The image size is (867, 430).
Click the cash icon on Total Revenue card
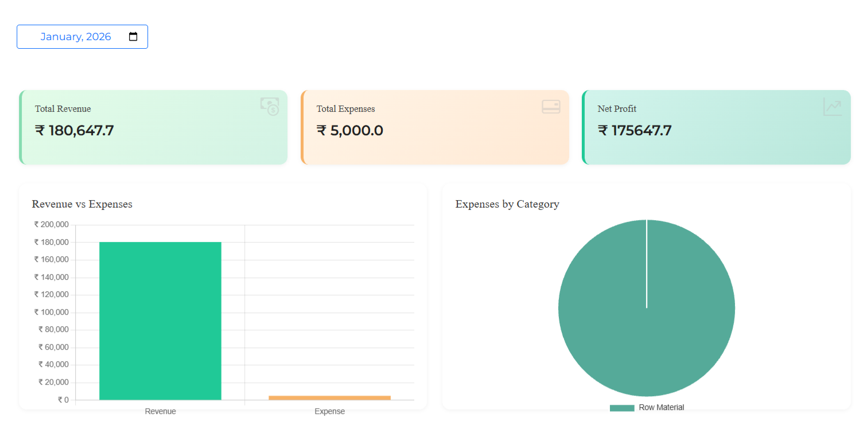pyautogui.click(x=270, y=107)
